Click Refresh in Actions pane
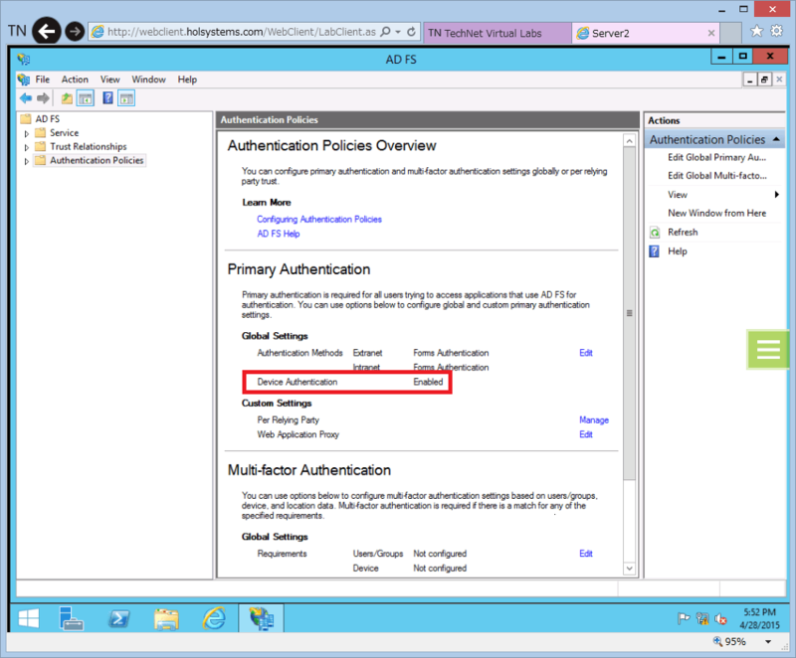 point(683,233)
